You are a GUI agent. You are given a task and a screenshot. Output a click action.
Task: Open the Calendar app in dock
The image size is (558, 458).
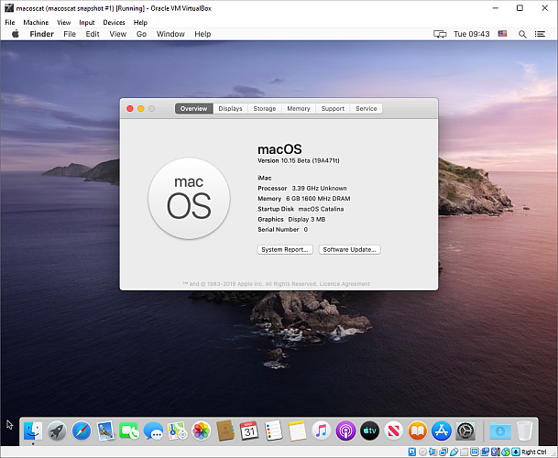[x=249, y=430]
